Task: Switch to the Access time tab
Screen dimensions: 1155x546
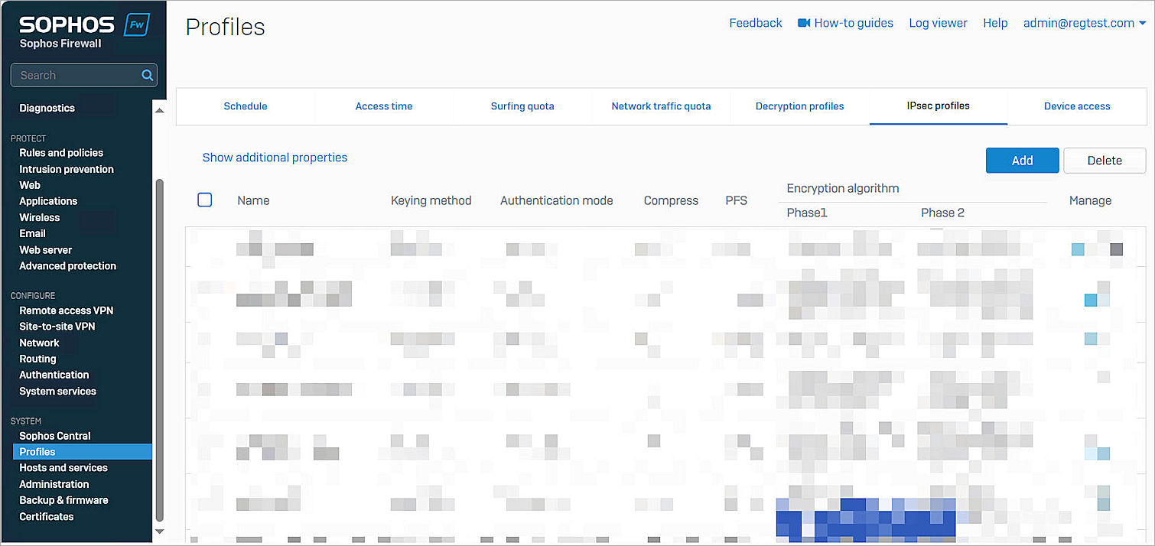Action: click(384, 106)
